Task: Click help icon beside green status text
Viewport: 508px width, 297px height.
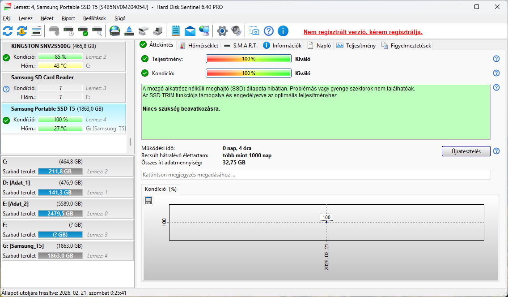Action: 496,87
